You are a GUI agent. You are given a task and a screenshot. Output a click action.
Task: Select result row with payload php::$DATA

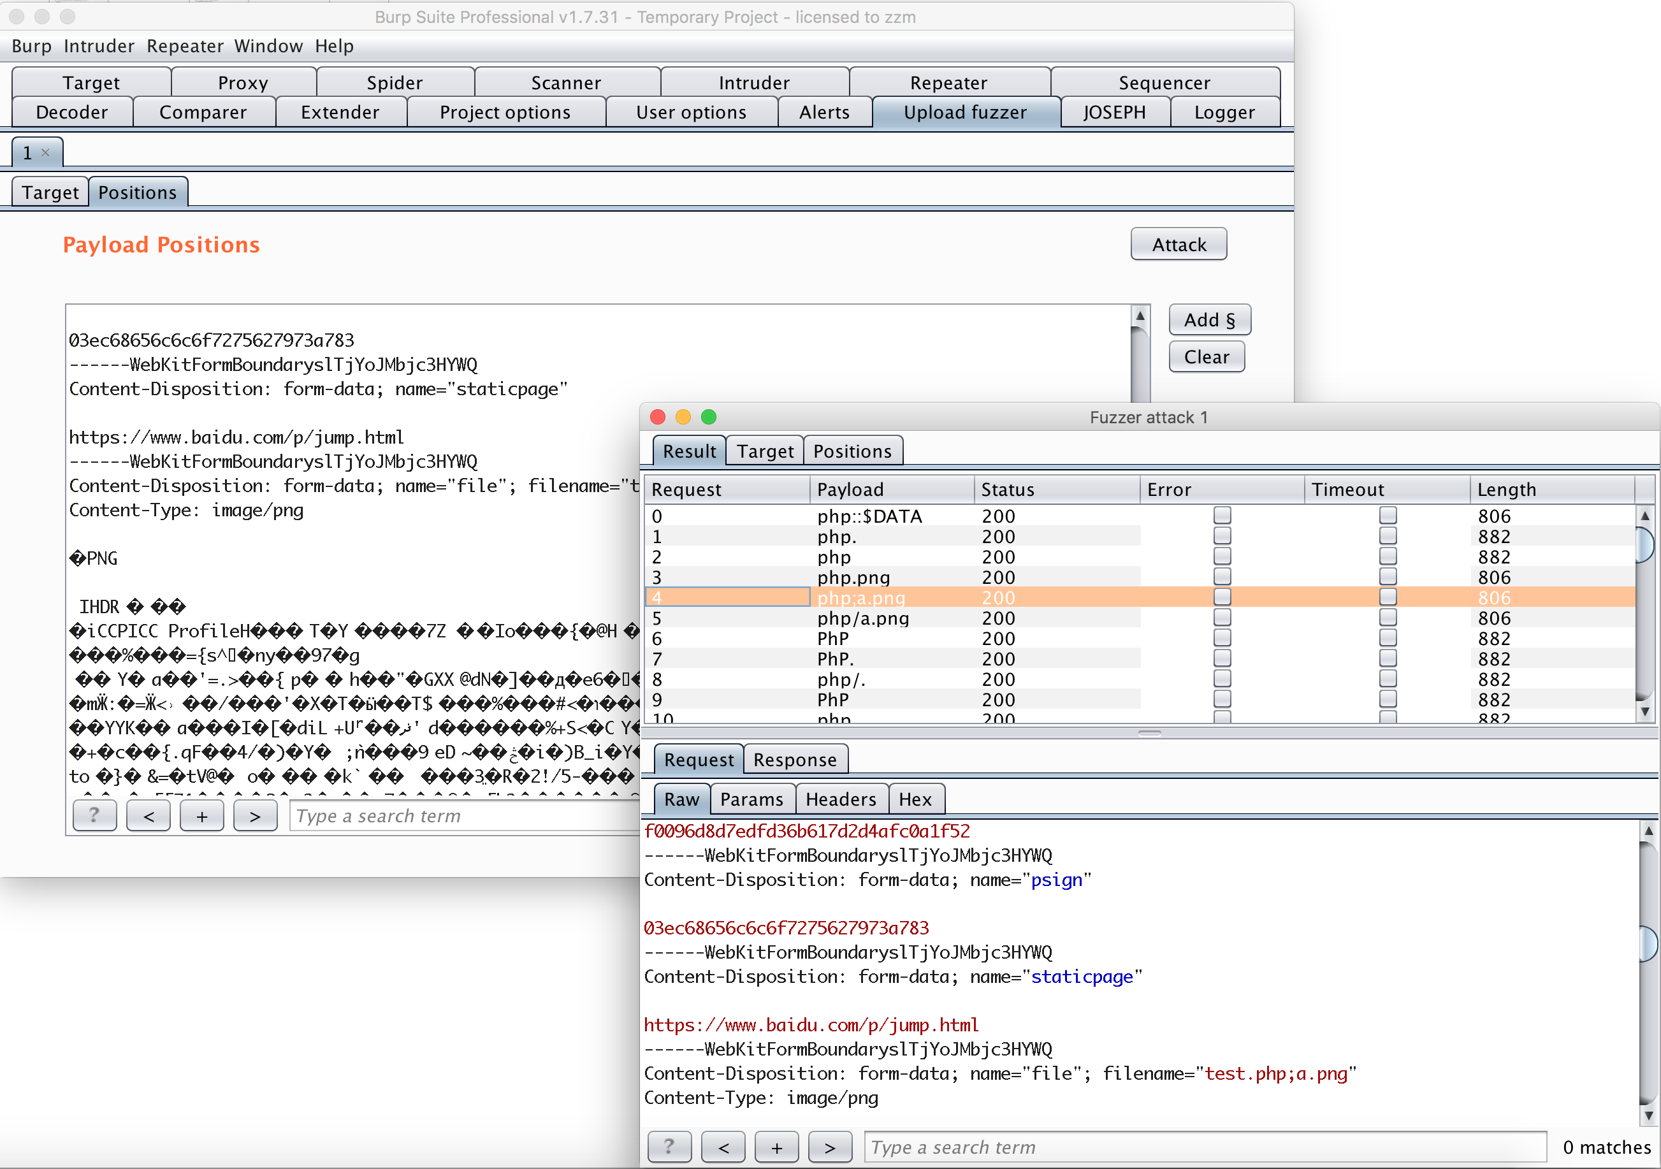[1140, 516]
